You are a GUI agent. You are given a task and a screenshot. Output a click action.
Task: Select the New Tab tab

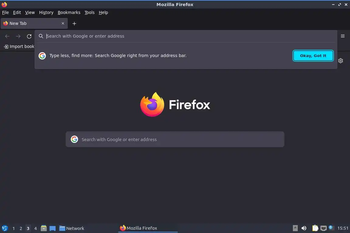[34, 23]
